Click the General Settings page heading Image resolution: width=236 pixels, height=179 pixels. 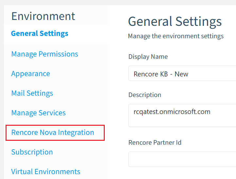click(x=175, y=22)
